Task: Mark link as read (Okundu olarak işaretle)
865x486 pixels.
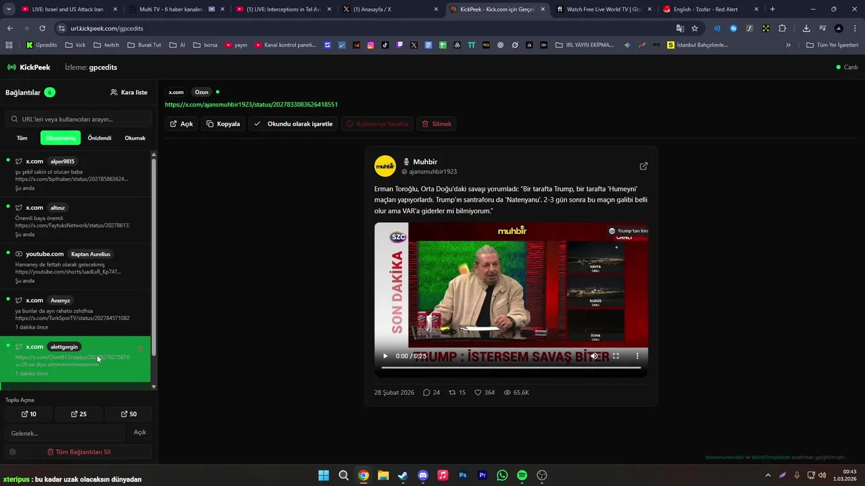Action: [293, 124]
